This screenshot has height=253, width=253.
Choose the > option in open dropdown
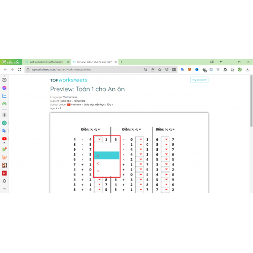[x=107, y=155]
